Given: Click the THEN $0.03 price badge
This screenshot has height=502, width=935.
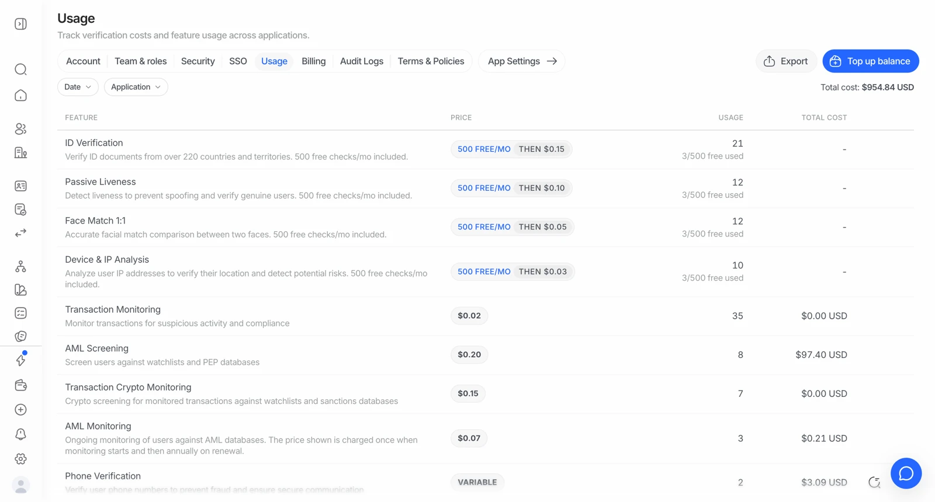Looking at the screenshot, I should [x=543, y=271].
